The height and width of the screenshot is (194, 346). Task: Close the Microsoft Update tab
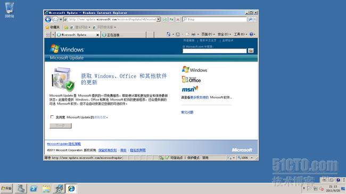[x=97, y=35]
